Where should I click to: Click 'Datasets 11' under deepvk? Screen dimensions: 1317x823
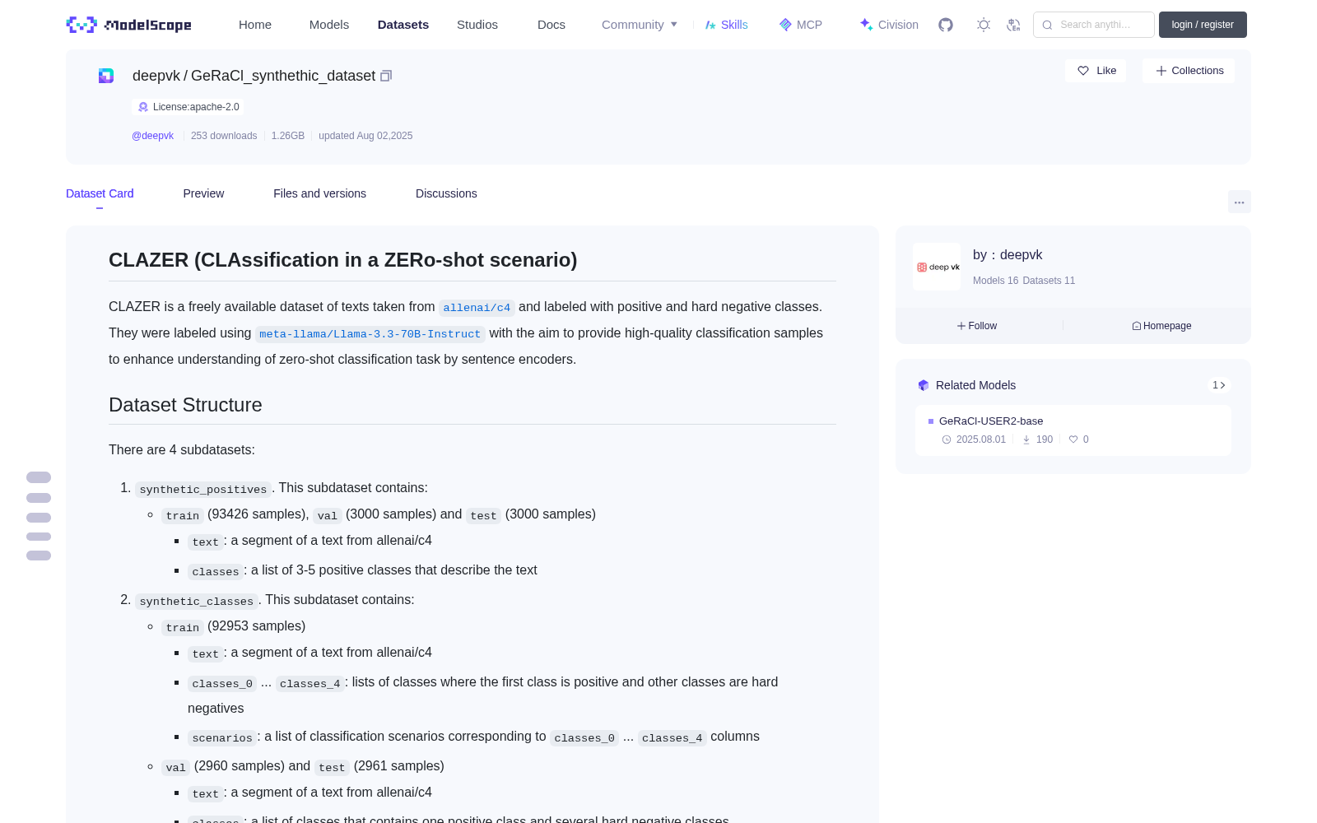click(1049, 281)
